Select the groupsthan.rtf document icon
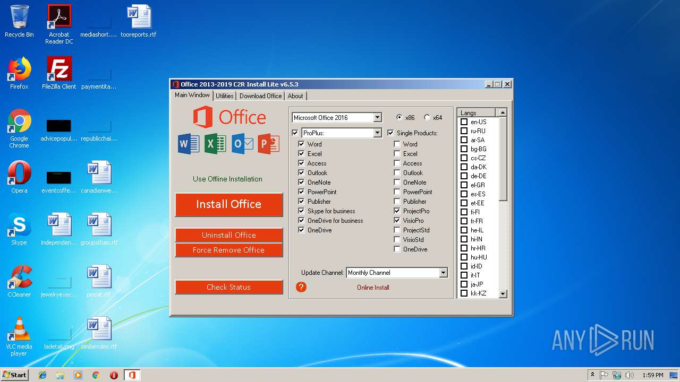The height and width of the screenshot is (382, 680). (x=99, y=229)
